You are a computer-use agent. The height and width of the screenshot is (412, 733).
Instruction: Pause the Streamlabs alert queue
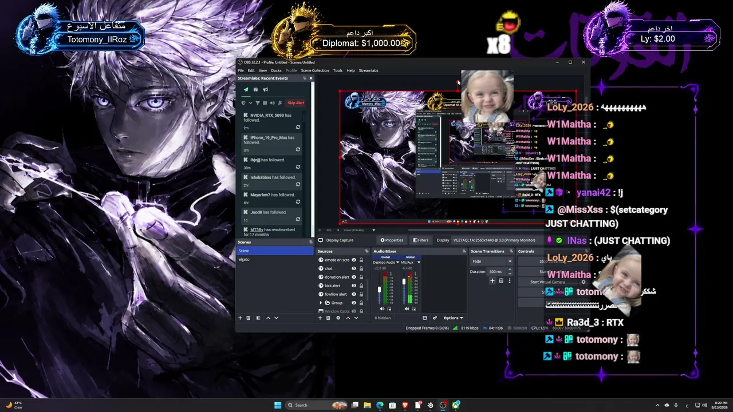pos(265,103)
